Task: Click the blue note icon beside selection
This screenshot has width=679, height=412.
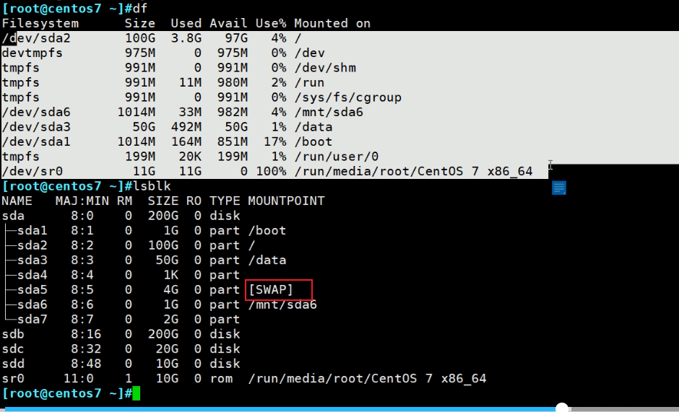Action: [558, 188]
